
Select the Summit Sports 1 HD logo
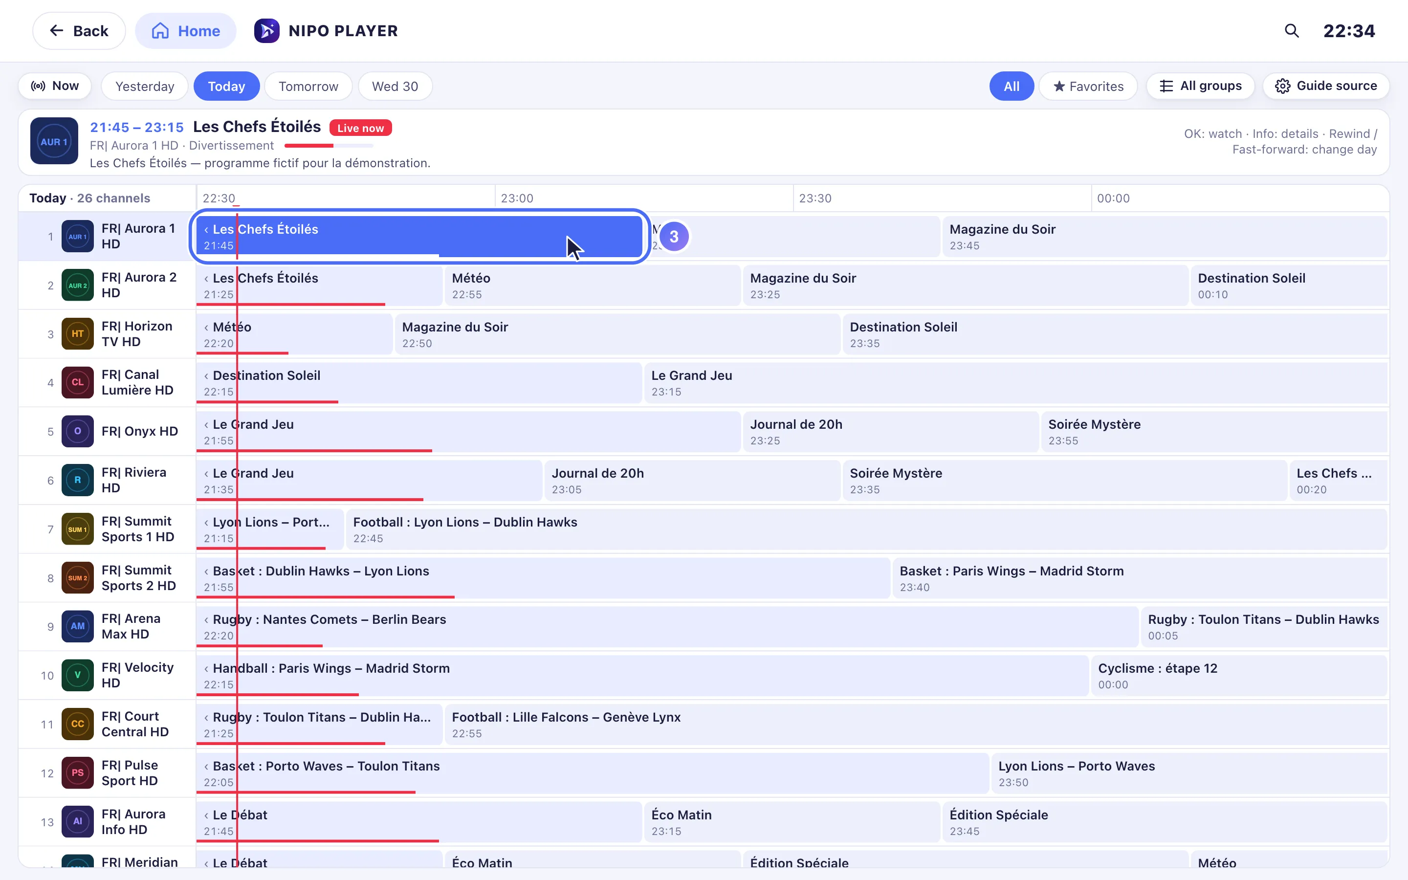[77, 529]
